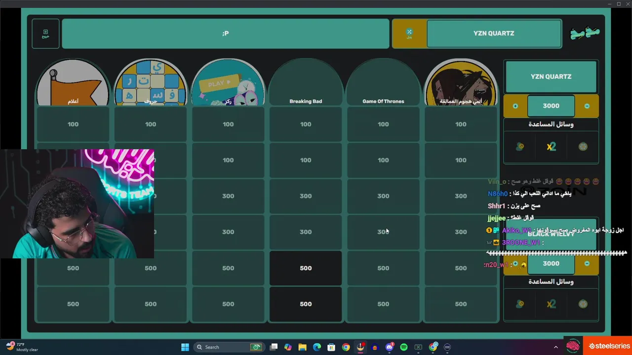Pick the upper 300 tile under PLAY clock category

[x=228, y=196]
